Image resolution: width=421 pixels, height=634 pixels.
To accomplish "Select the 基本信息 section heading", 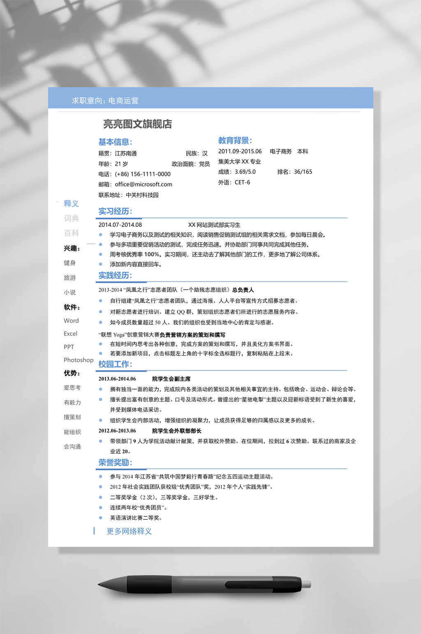I will pyautogui.click(x=115, y=142).
